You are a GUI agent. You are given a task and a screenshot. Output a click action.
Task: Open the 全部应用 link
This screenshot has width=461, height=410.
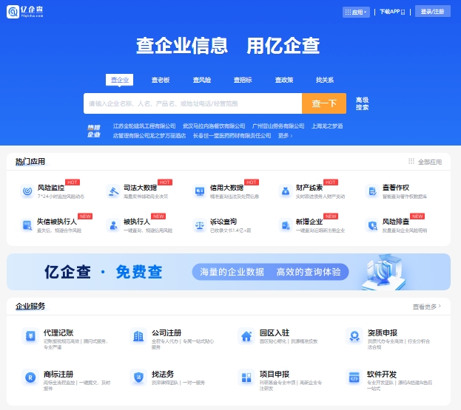(x=429, y=162)
